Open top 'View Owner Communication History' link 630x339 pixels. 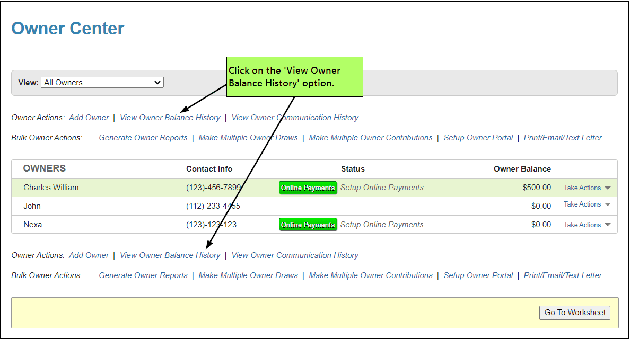[x=295, y=118]
